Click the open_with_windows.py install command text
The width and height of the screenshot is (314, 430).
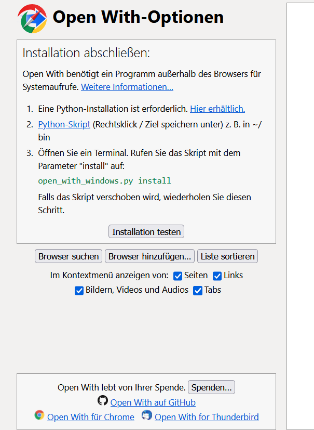point(104,181)
